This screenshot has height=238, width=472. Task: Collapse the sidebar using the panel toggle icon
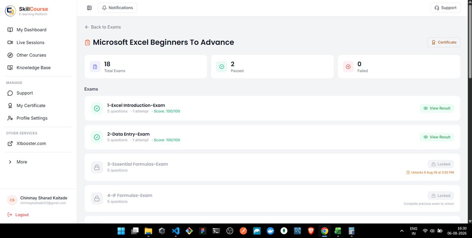click(x=89, y=8)
